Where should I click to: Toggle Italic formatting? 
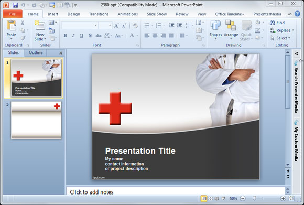(73, 35)
